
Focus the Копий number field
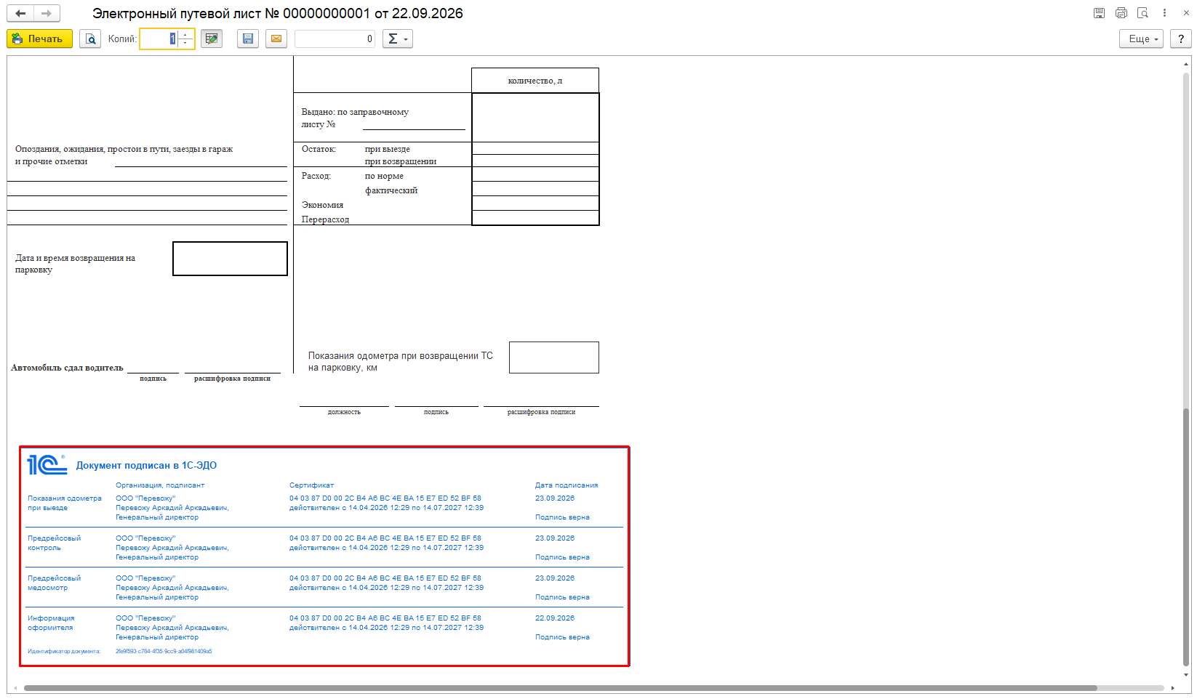[x=159, y=39]
